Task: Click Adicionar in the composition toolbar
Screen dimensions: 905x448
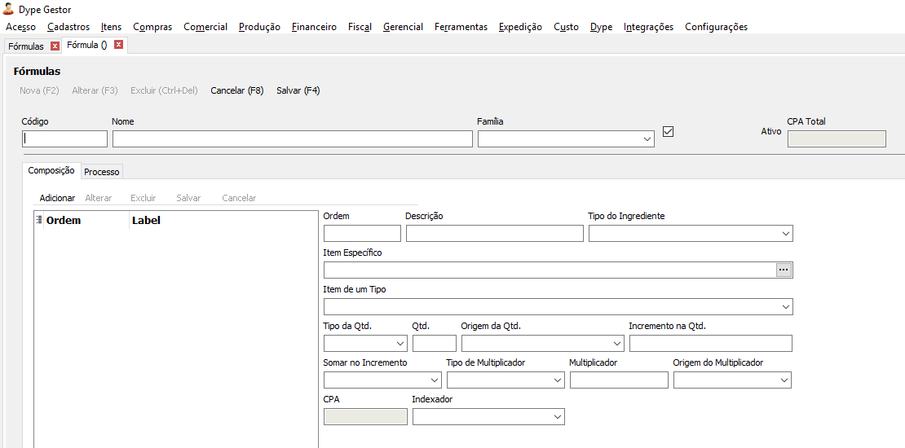Action: tap(57, 198)
